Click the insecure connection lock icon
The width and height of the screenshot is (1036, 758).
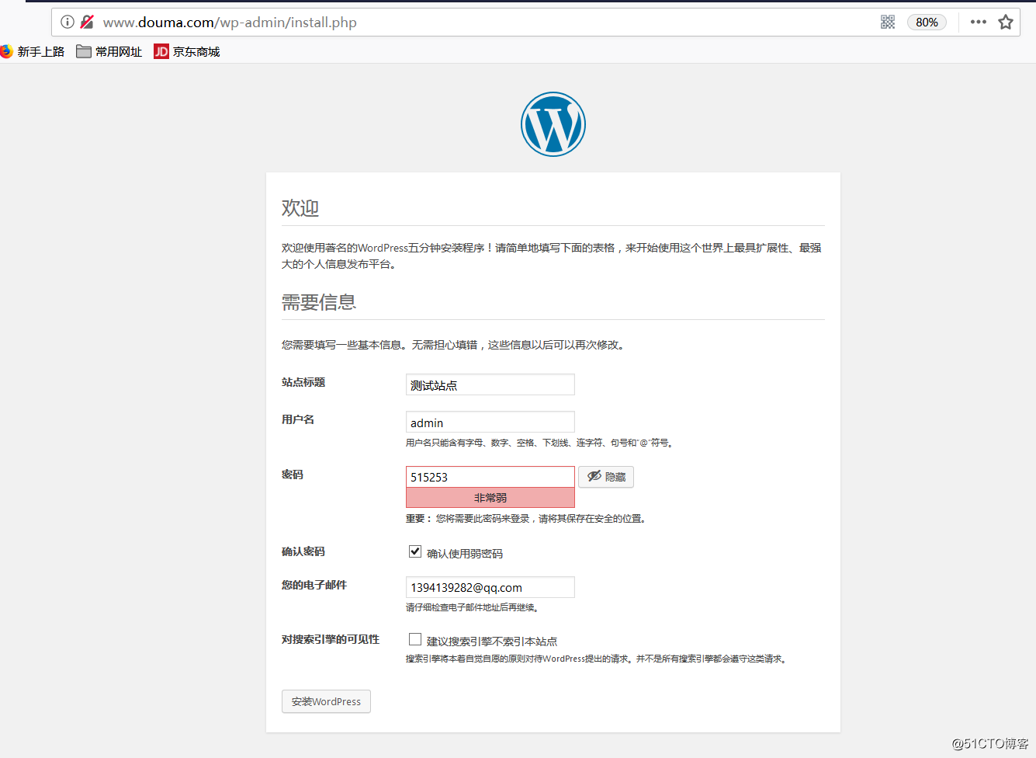pyautogui.click(x=87, y=22)
